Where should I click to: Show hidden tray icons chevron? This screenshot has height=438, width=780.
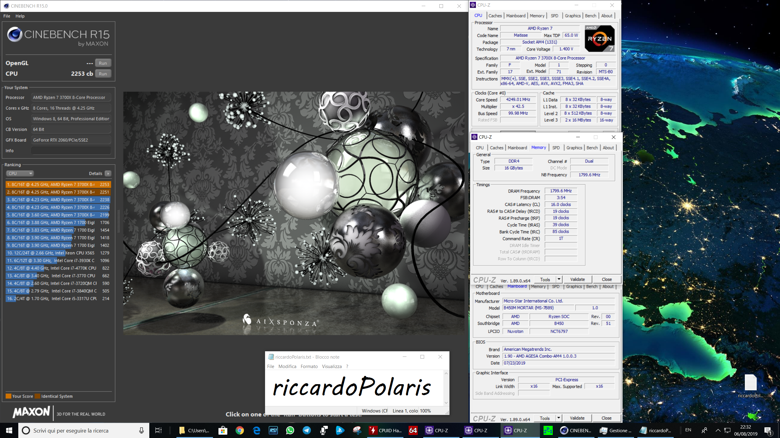pyautogui.click(x=718, y=430)
